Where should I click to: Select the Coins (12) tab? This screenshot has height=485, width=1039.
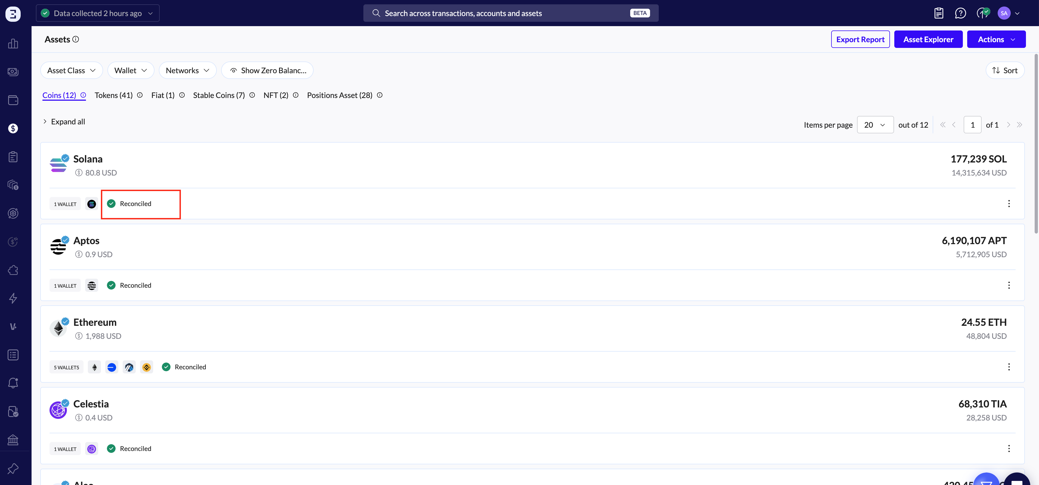pyautogui.click(x=59, y=95)
